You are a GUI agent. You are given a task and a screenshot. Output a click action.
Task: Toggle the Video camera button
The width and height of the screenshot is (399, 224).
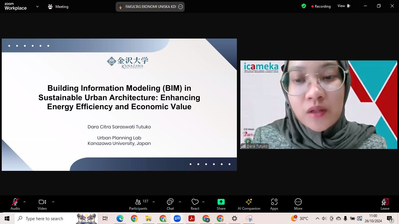[42, 204]
